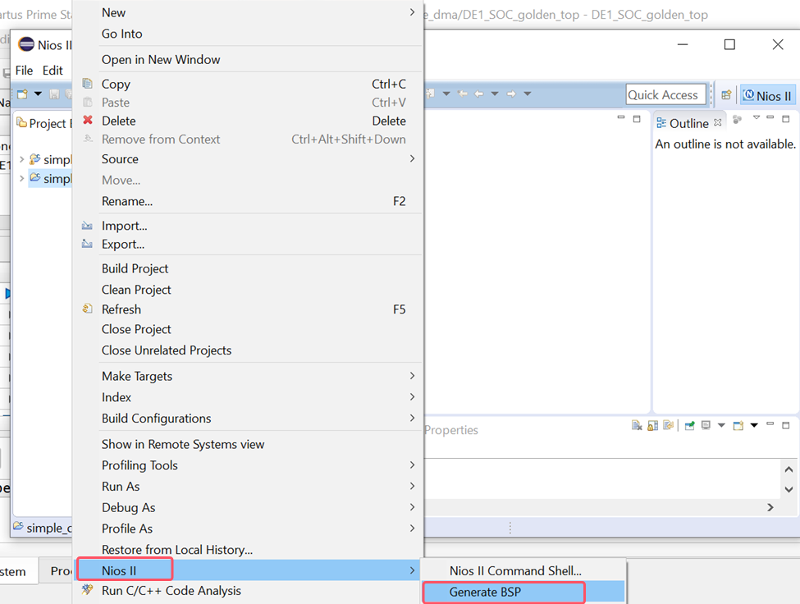Click the Properties tab

coord(451,430)
